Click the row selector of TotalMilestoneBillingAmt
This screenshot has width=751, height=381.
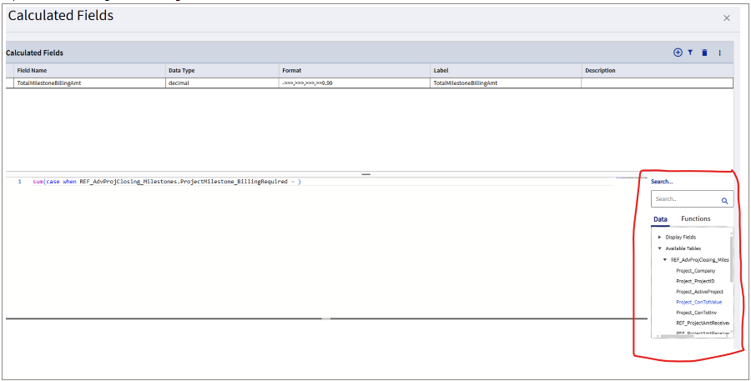[9, 83]
